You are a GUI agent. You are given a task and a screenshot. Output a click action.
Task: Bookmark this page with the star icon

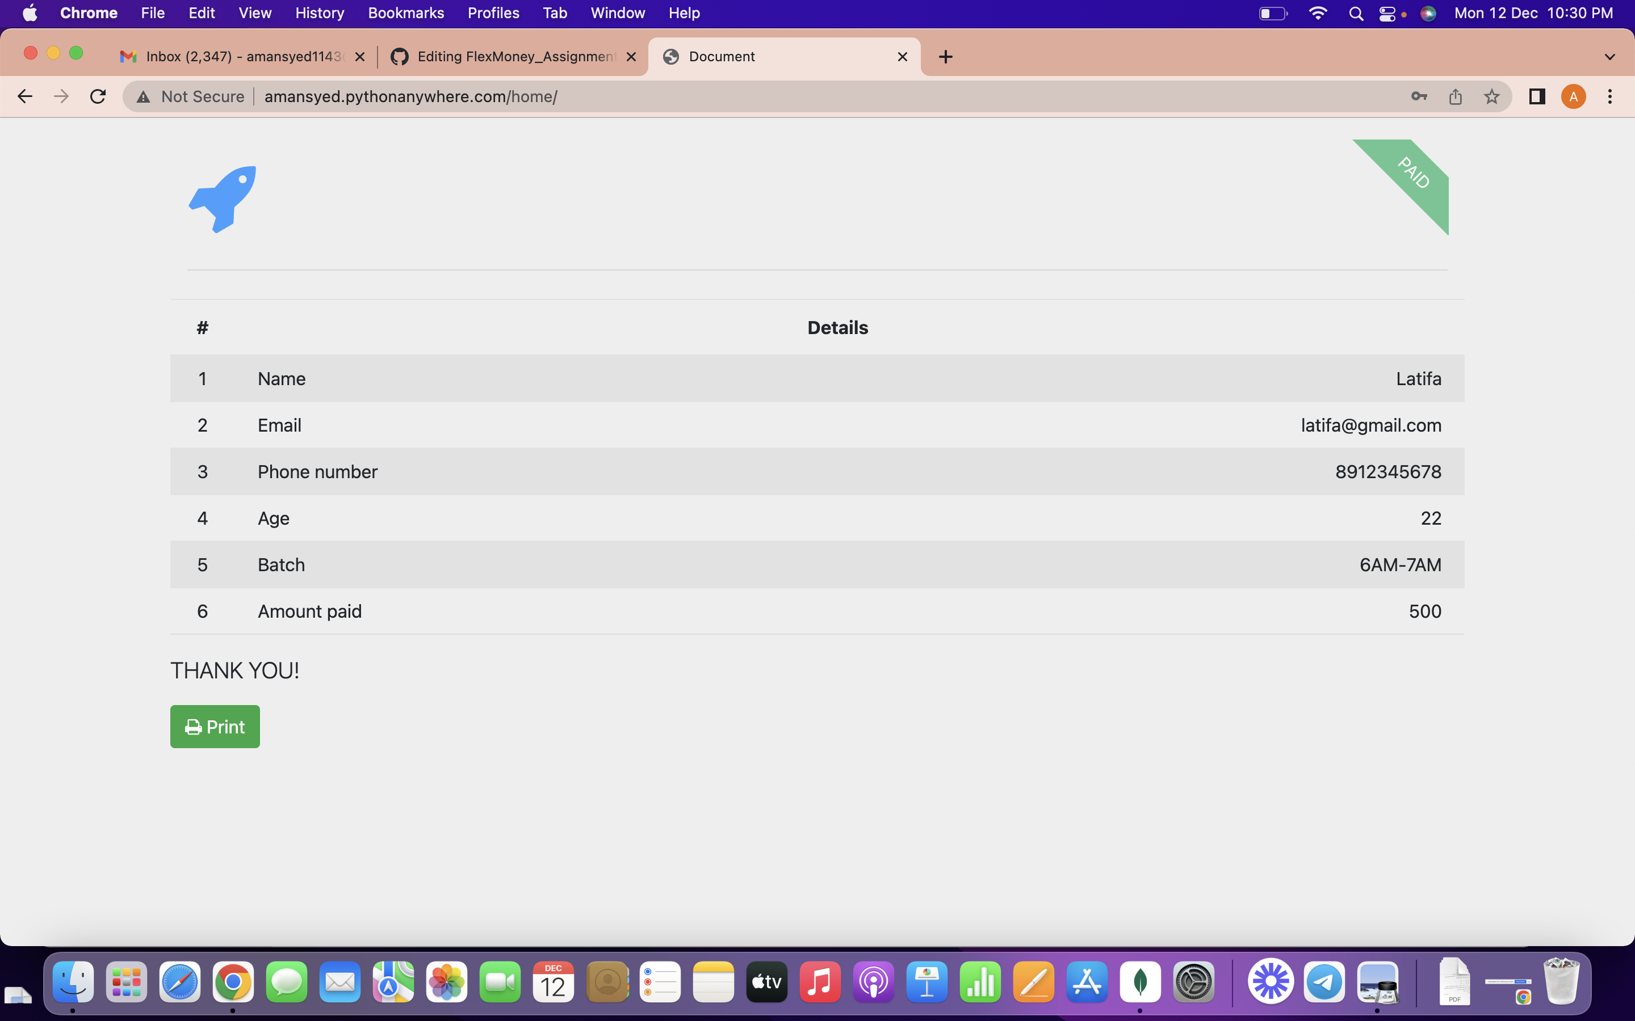pos(1493,96)
